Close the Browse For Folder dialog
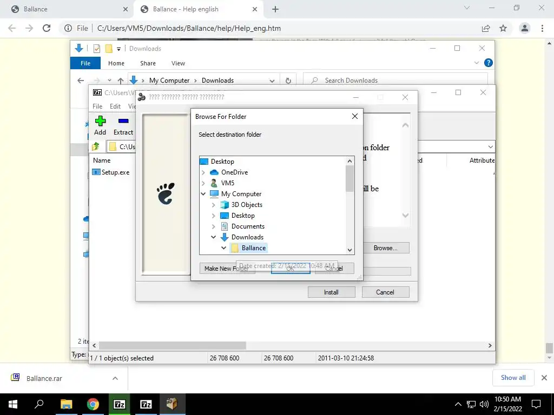The height and width of the screenshot is (415, 554). coord(355,117)
